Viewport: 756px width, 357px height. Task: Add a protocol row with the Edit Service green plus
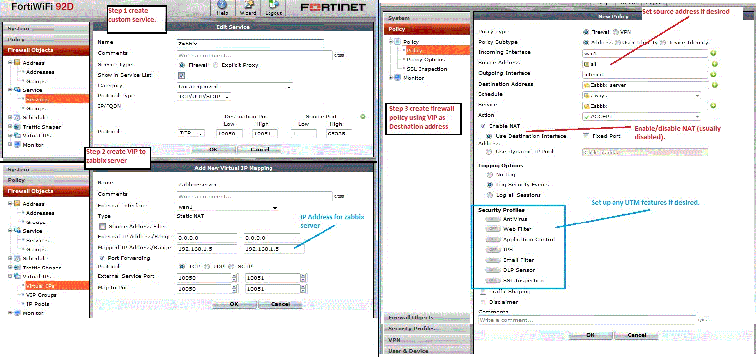pyautogui.click(x=363, y=117)
